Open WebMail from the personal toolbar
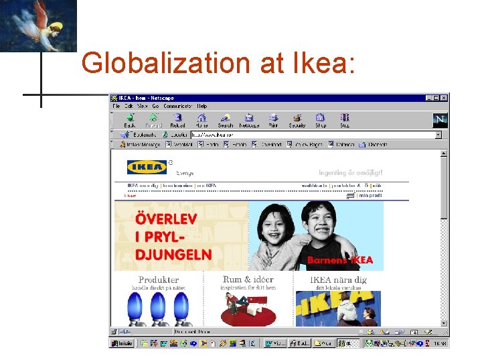Screen dimensions: 482x362 tap(179, 144)
